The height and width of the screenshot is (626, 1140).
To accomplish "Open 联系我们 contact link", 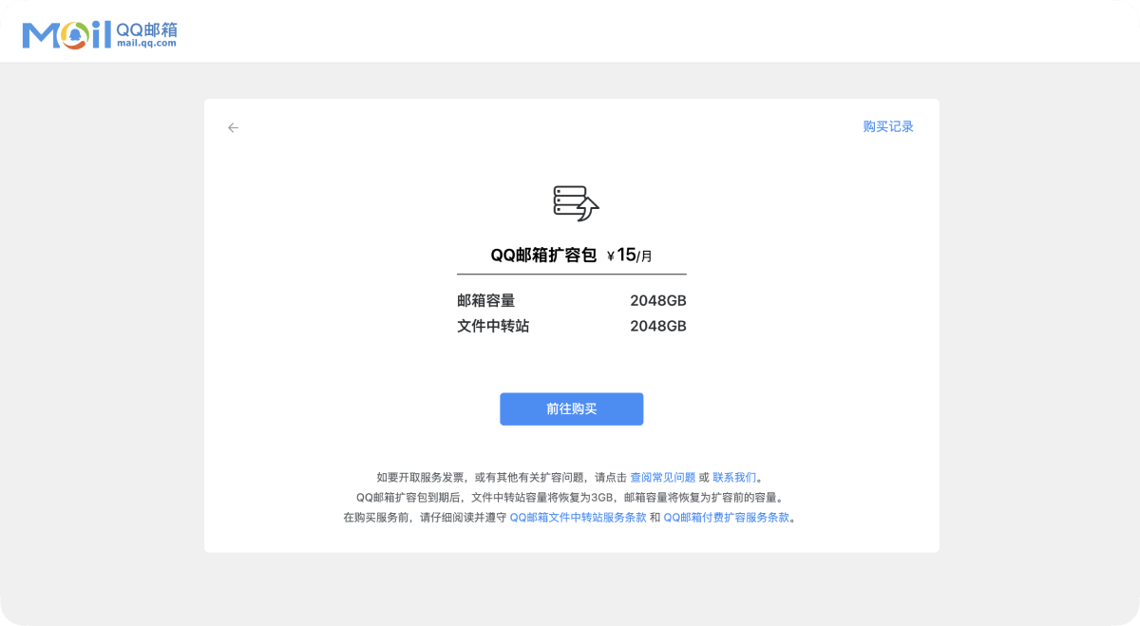I will point(734,477).
